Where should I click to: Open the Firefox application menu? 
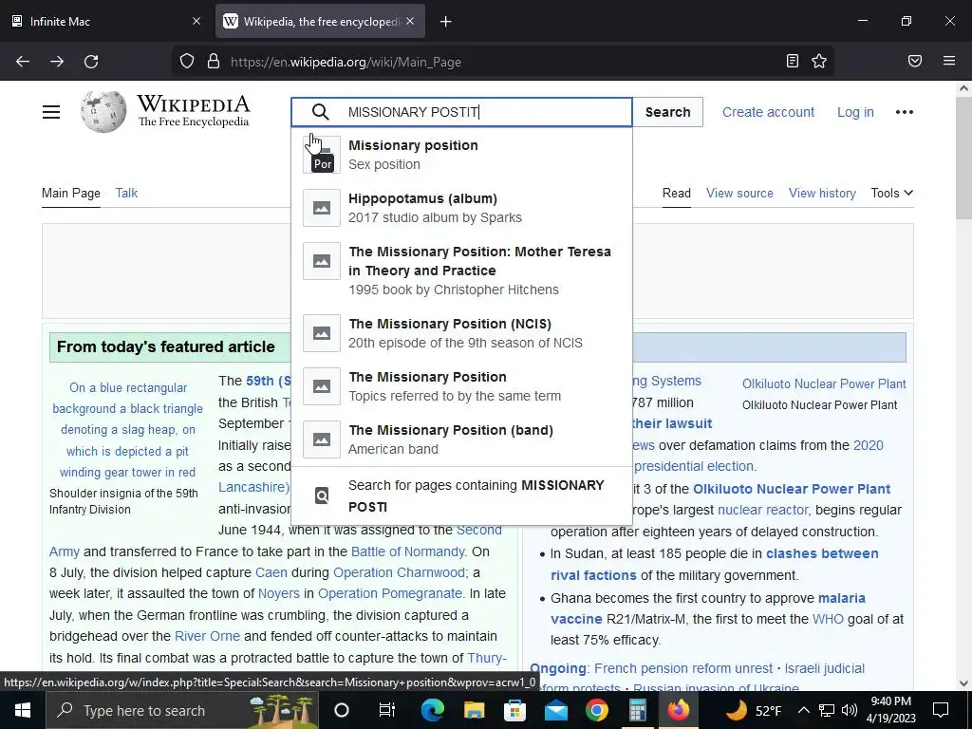point(949,62)
